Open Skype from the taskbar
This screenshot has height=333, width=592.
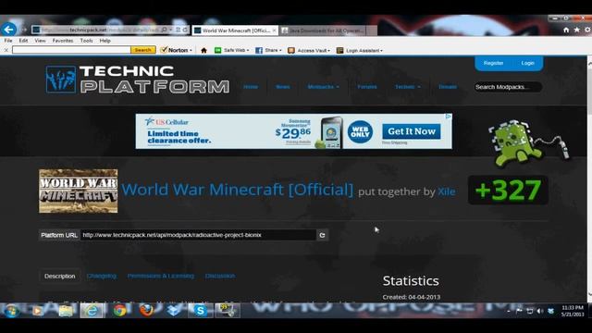click(200, 311)
